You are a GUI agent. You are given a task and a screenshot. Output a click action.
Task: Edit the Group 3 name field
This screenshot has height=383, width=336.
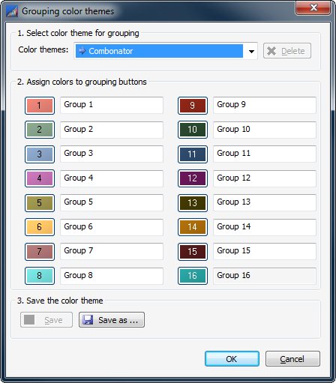click(112, 154)
